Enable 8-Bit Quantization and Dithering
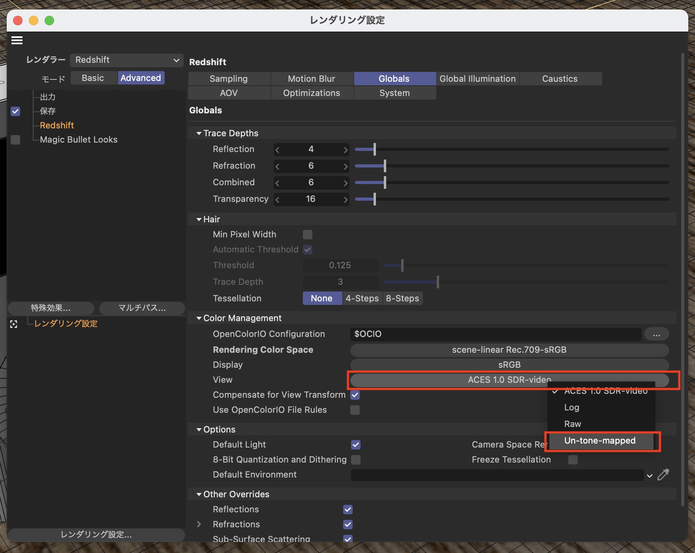 [x=355, y=460]
